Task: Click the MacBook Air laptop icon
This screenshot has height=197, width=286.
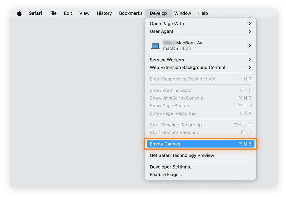Action: (155, 46)
